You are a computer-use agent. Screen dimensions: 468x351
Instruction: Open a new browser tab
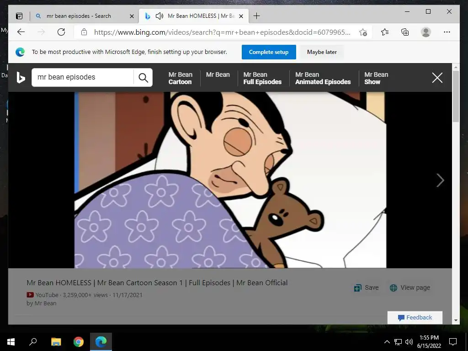pos(256,16)
